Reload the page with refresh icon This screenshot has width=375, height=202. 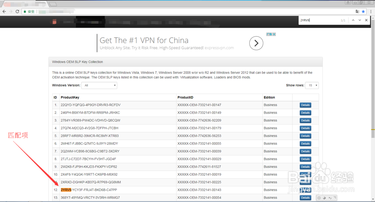[x=17, y=12]
